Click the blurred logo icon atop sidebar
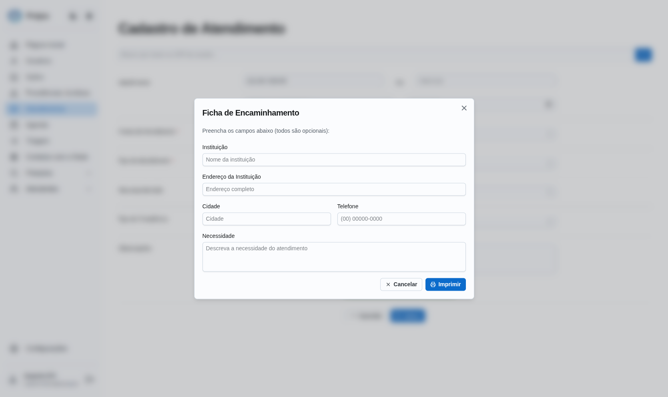This screenshot has width=668, height=397. 15,16
